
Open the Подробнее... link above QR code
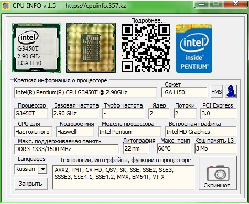pyautogui.click(x=149, y=20)
